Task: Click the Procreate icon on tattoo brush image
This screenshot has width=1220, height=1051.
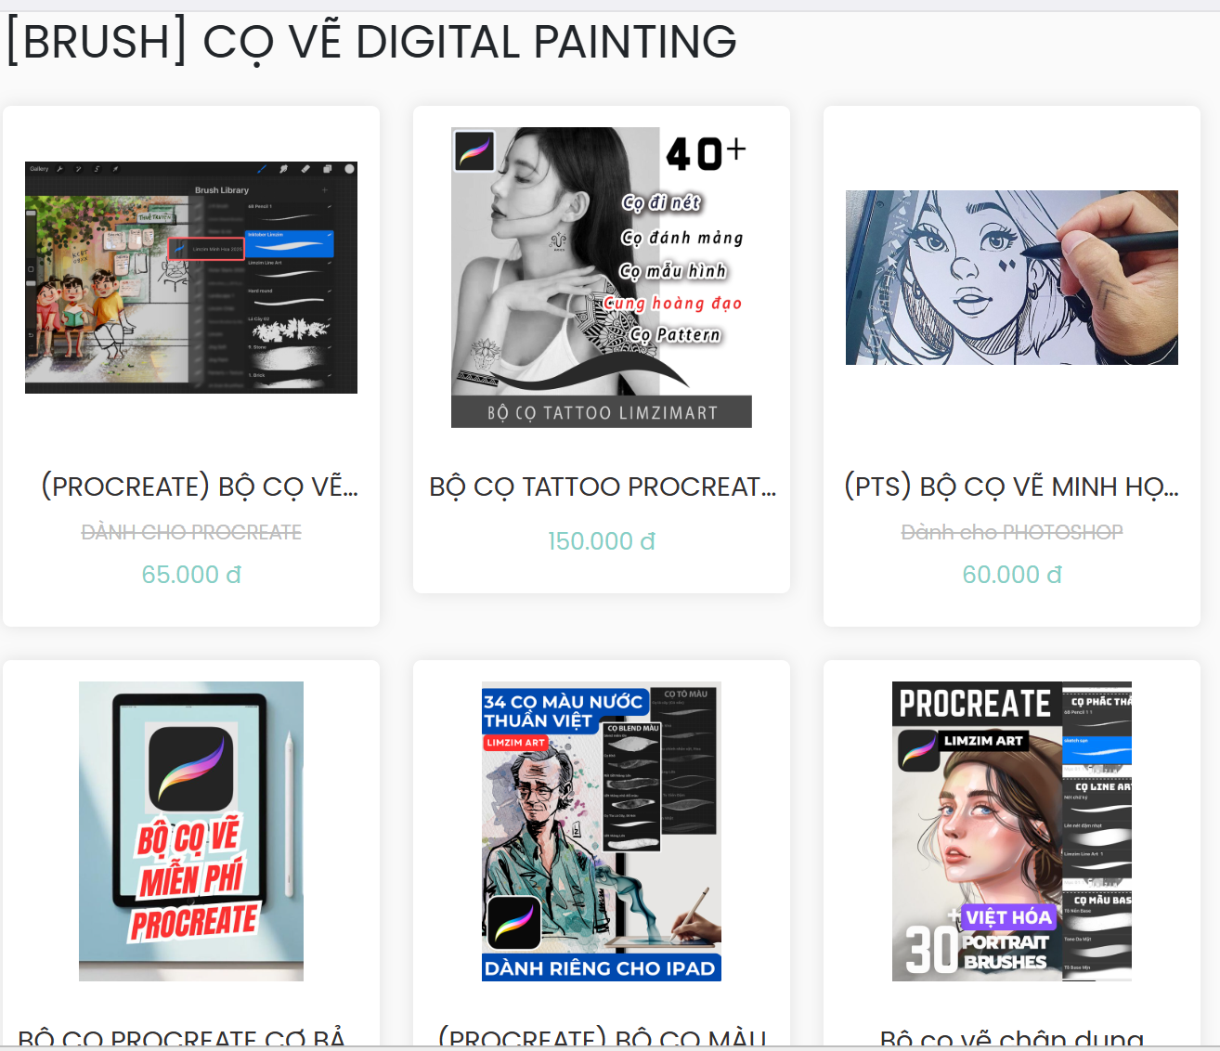Action: tap(474, 150)
